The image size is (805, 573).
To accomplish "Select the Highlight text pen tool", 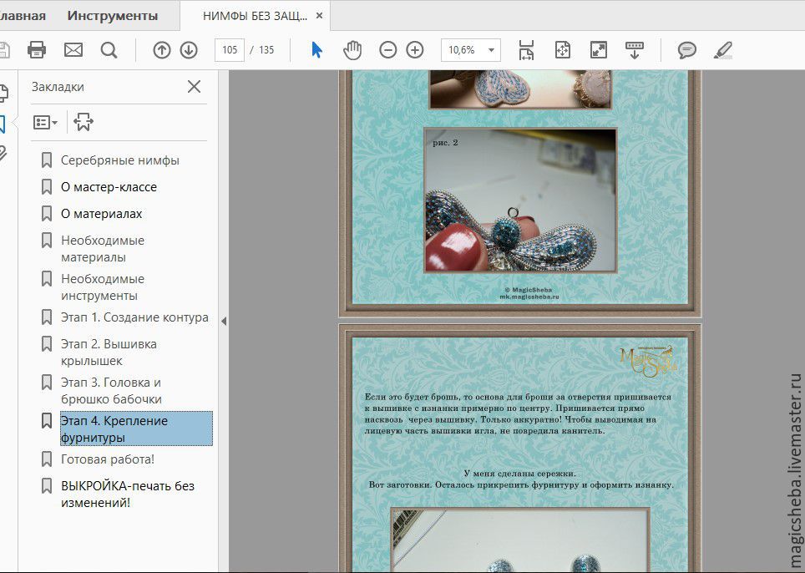I will pos(723,50).
